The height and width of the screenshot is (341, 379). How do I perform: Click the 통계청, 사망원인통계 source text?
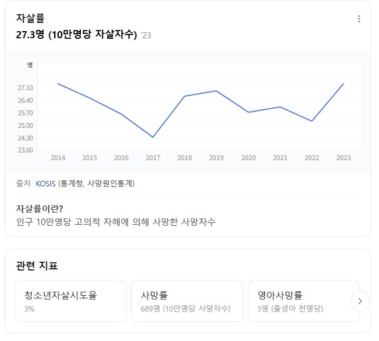pos(97,184)
